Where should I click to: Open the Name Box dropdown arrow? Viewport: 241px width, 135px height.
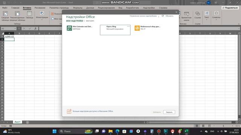[15, 28]
